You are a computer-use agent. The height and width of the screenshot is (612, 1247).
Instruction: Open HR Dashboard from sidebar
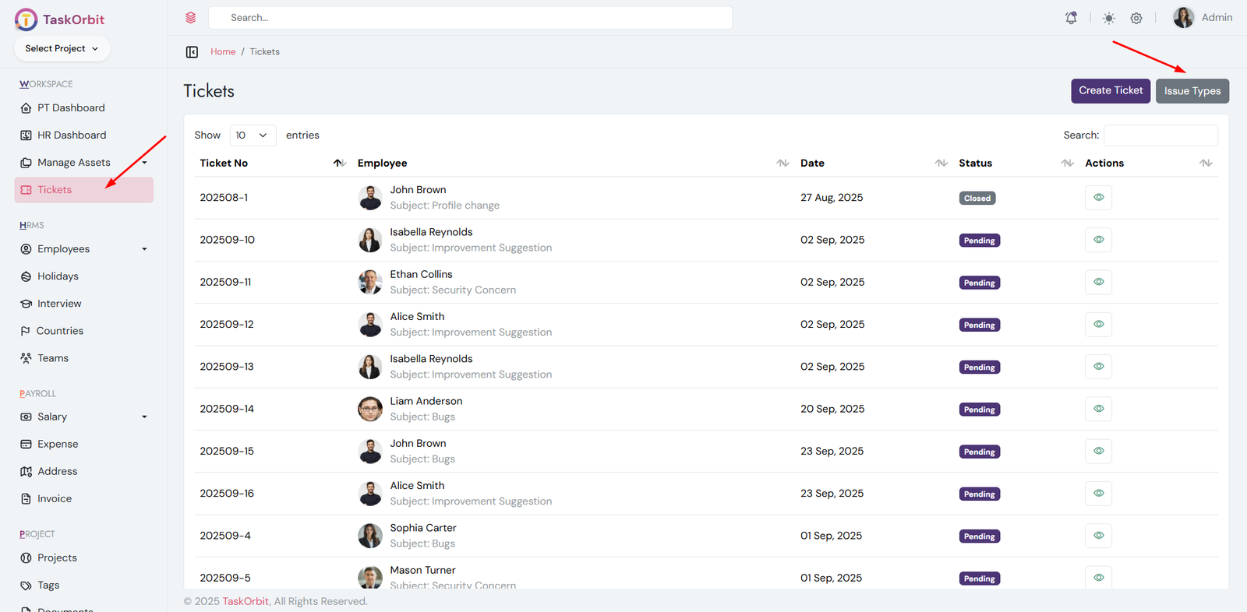(x=72, y=135)
